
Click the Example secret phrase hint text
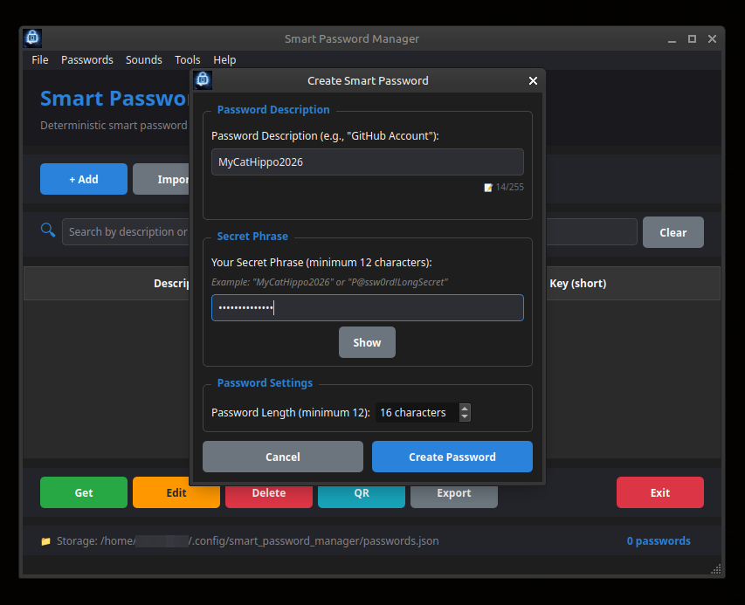pos(329,282)
